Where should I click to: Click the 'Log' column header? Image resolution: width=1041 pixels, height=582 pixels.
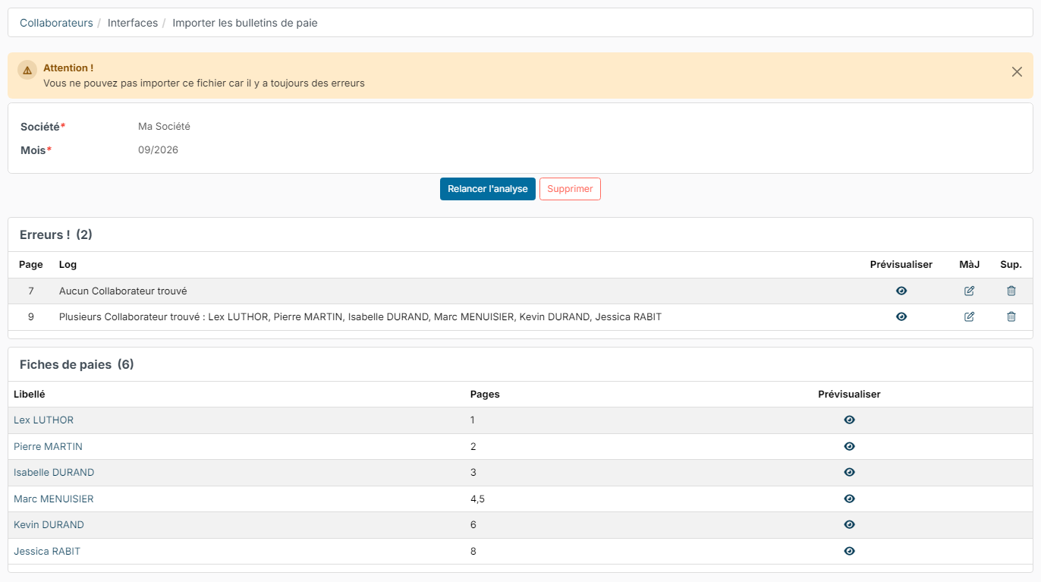coord(68,265)
